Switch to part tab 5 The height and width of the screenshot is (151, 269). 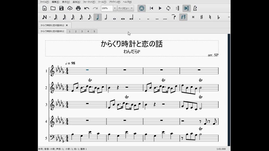(94, 31)
